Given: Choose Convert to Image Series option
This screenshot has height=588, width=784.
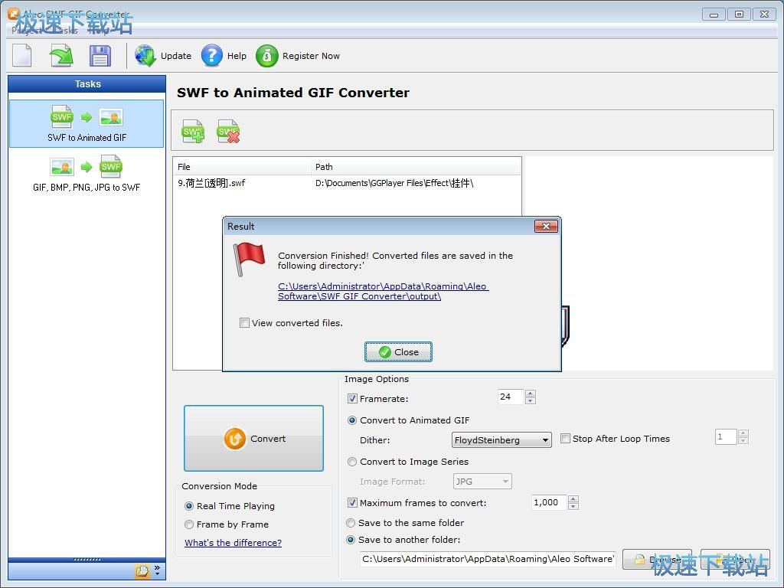Looking at the screenshot, I should [x=352, y=462].
